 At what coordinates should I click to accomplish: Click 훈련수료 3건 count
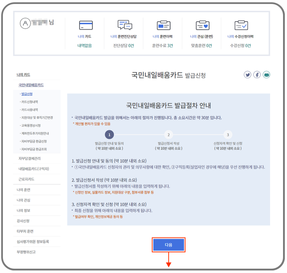[x=163, y=46]
